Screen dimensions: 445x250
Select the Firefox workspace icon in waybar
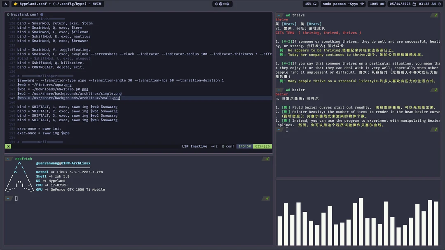221,4
